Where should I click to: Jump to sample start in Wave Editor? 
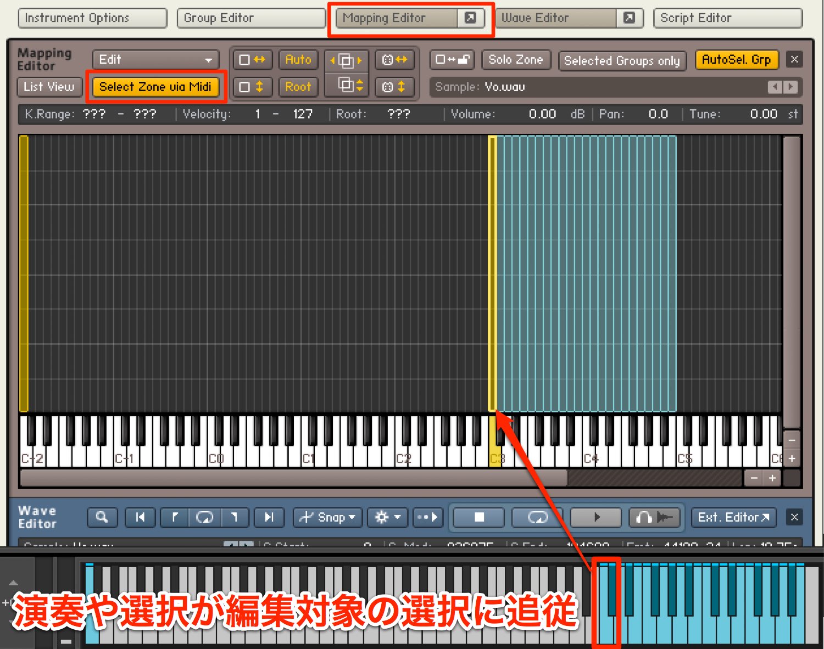click(140, 517)
